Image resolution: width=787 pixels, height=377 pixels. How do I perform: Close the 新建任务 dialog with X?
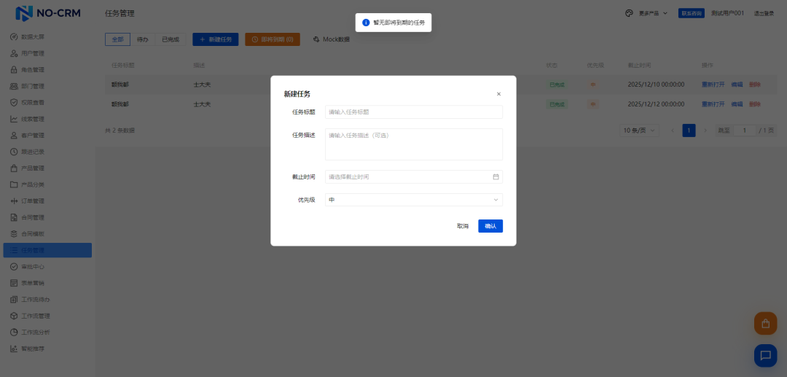498,94
